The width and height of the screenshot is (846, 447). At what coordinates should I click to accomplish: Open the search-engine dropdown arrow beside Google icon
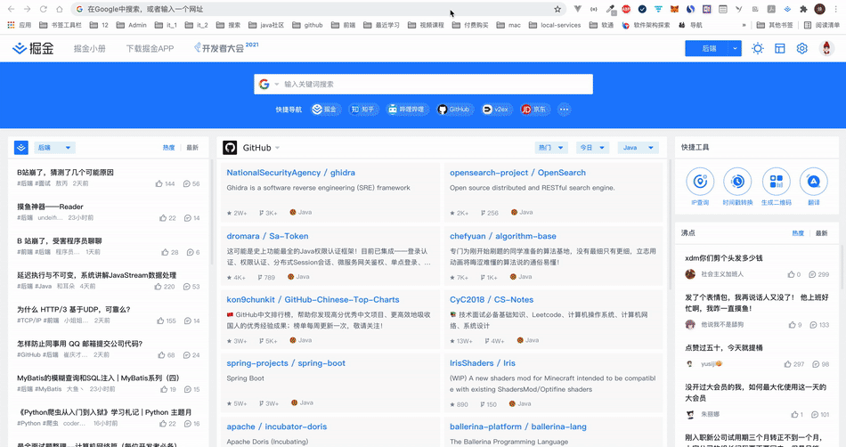pyautogui.click(x=277, y=84)
